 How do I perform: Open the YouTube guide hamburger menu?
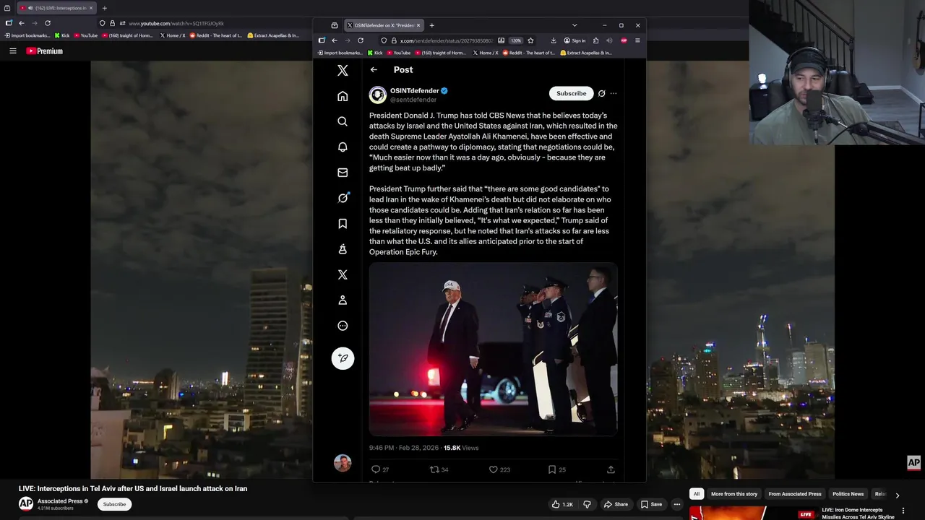[12, 51]
